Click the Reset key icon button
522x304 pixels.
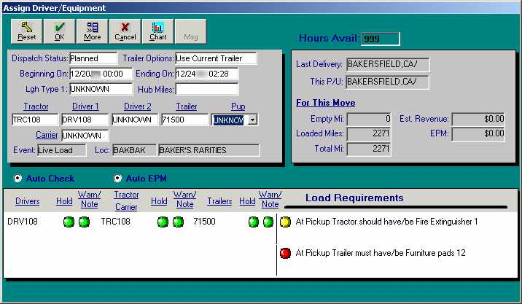pyautogui.click(x=27, y=31)
